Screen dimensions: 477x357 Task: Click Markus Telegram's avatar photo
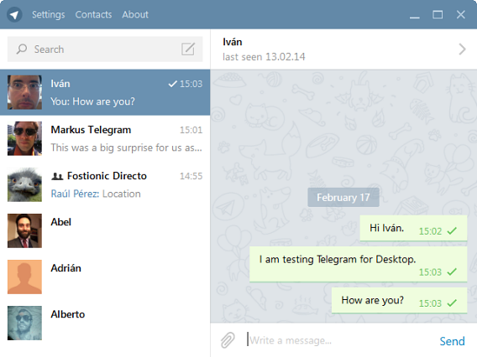point(24,138)
